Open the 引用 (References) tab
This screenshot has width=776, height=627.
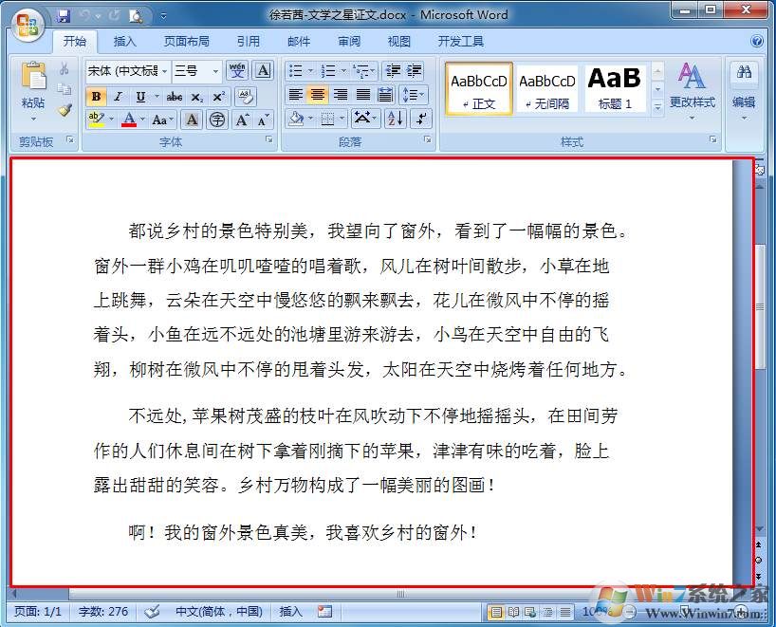click(249, 41)
